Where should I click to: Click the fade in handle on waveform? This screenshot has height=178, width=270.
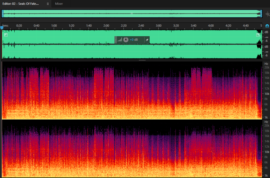[6, 35]
